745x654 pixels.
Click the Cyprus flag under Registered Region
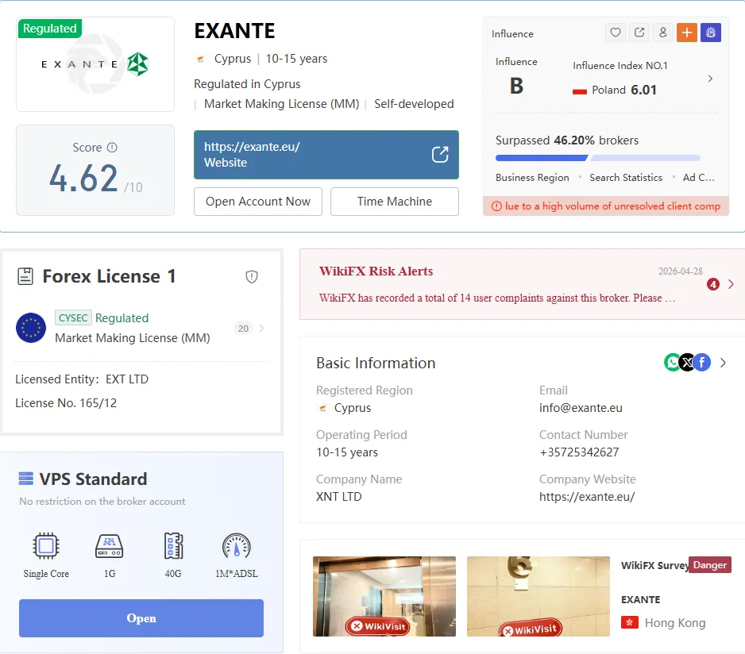(322, 407)
